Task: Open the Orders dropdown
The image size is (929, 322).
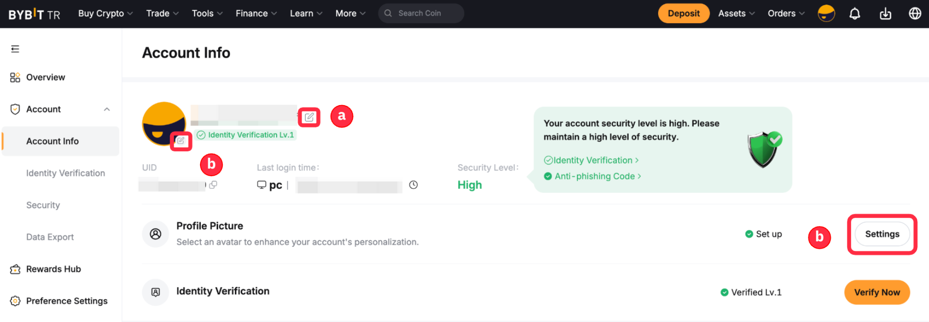Action: 786,14
